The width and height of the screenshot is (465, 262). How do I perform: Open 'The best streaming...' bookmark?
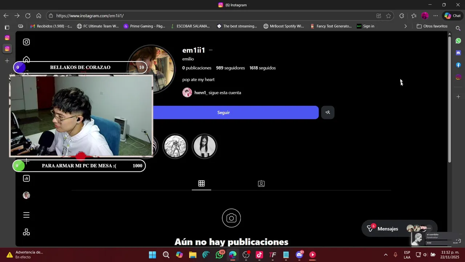pyautogui.click(x=237, y=26)
